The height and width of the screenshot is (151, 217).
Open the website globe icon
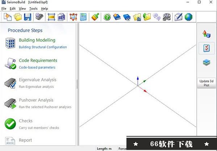click(x=188, y=17)
